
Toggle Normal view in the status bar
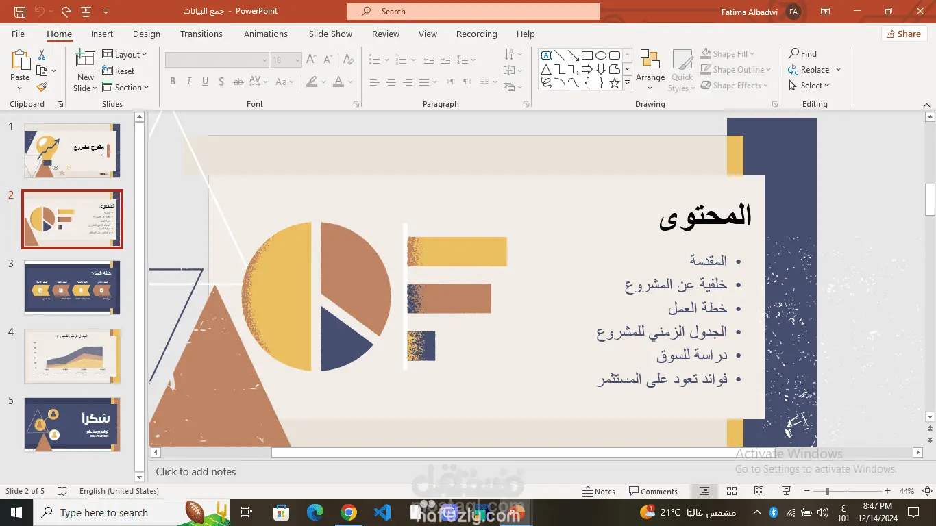click(x=704, y=491)
